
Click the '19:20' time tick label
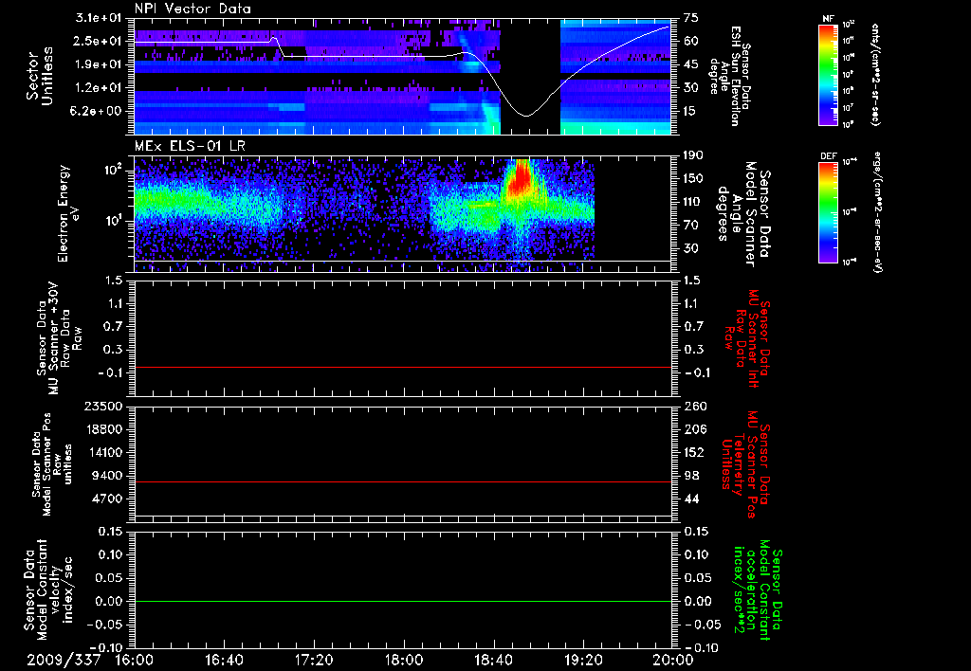click(583, 660)
